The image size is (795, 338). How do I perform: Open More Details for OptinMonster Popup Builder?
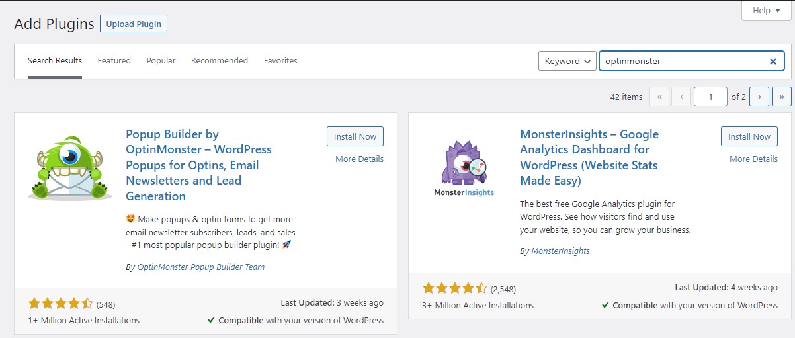click(359, 159)
